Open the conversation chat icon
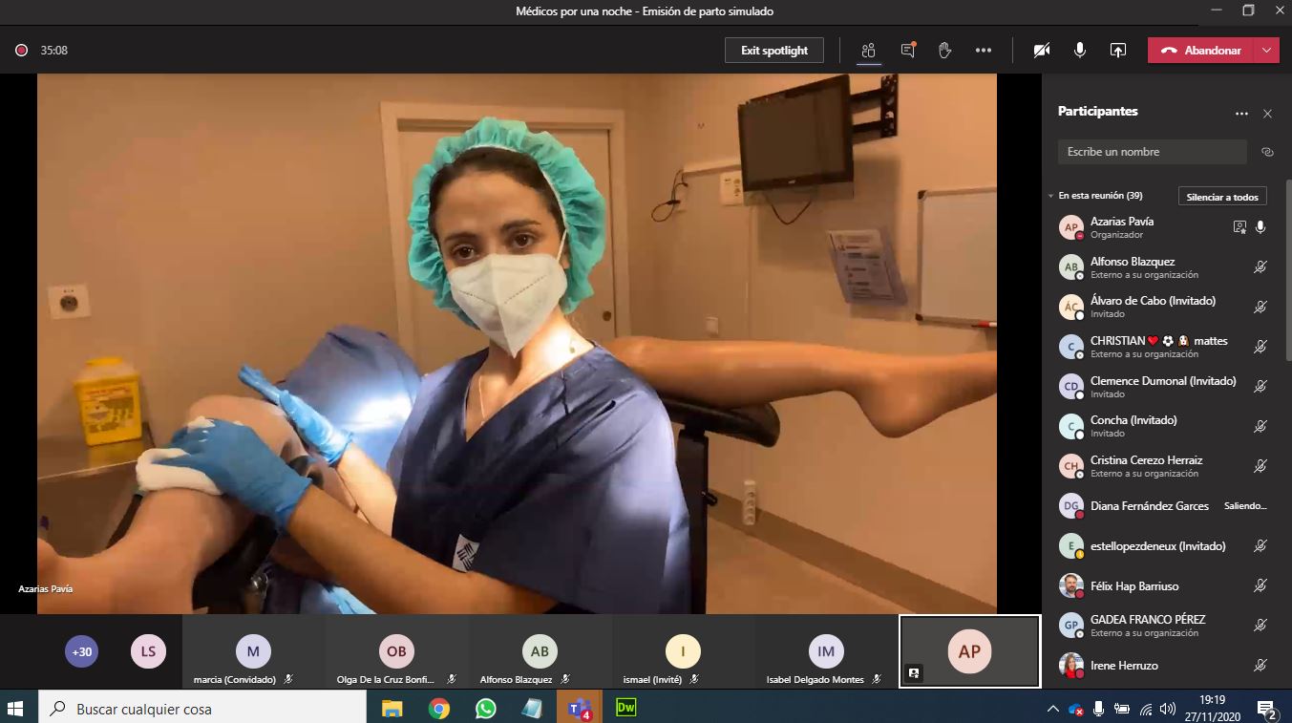Screen dimensions: 1292x723 pyautogui.click(x=907, y=51)
